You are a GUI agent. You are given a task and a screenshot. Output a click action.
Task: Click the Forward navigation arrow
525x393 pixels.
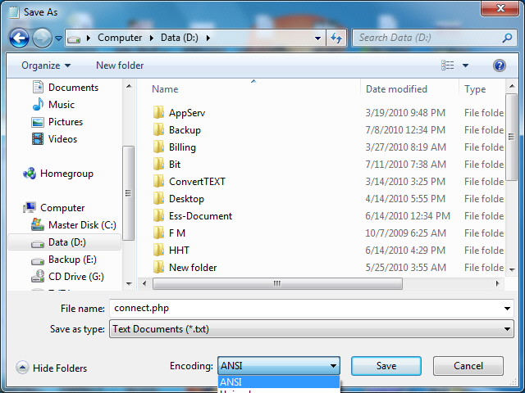[42, 38]
